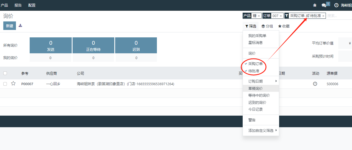Uncheck the 采购订单 filter option
Viewport: 352px width, 150px height.
click(255, 64)
